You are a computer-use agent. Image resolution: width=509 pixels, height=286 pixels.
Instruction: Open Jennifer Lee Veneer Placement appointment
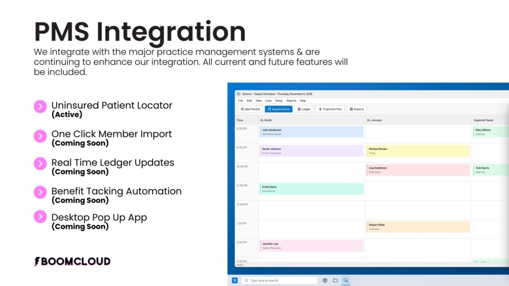(312, 246)
